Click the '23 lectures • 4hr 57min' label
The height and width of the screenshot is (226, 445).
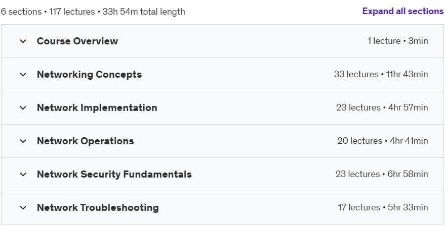[382, 108]
